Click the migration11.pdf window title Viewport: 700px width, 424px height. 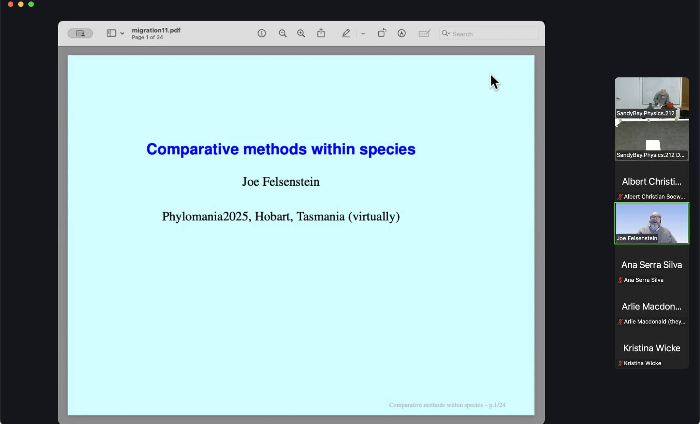[156, 30]
